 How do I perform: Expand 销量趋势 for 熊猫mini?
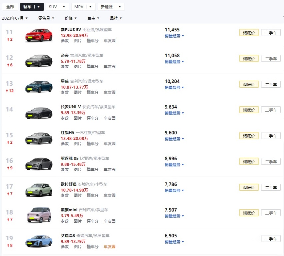[174, 216]
